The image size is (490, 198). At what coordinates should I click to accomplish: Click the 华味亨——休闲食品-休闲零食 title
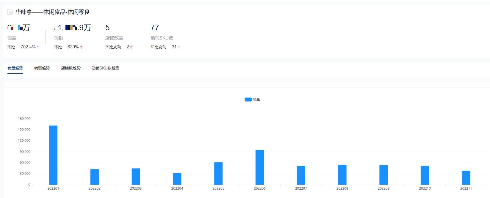pyautogui.click(x=53, y=12)
